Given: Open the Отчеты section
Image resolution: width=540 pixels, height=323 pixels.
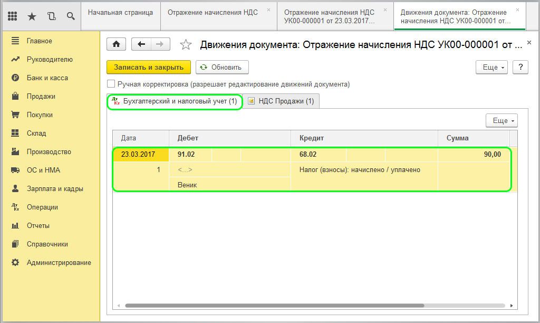Looking at the screenshot, I should (38, 225).
